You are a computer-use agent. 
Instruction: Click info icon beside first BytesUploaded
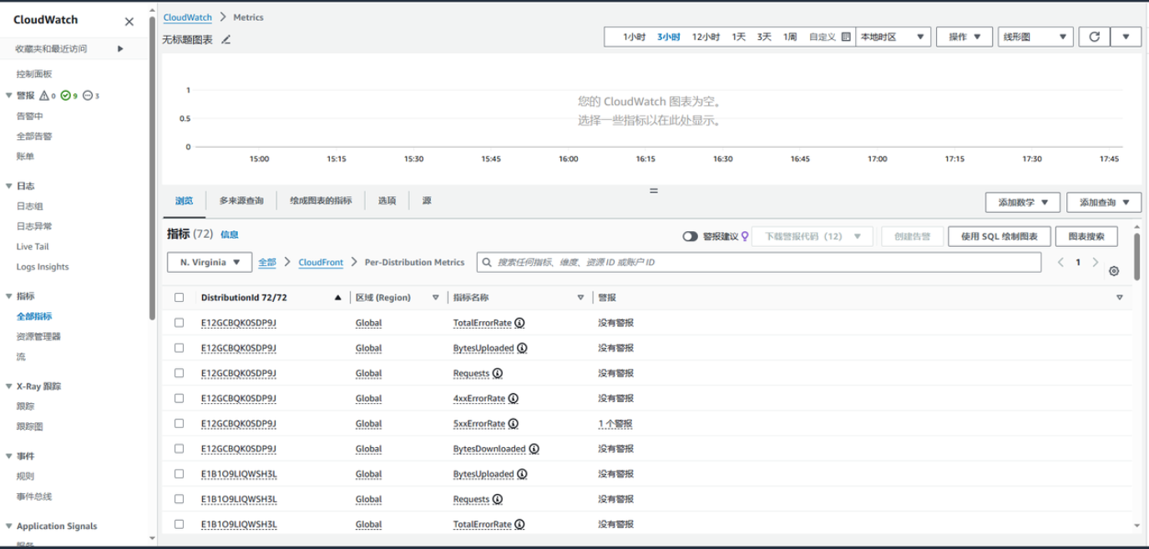522,348
